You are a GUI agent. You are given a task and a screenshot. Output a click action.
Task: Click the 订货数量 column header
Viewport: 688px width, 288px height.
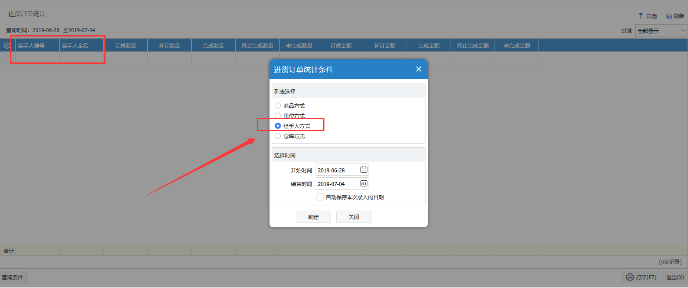coord(125,45)
